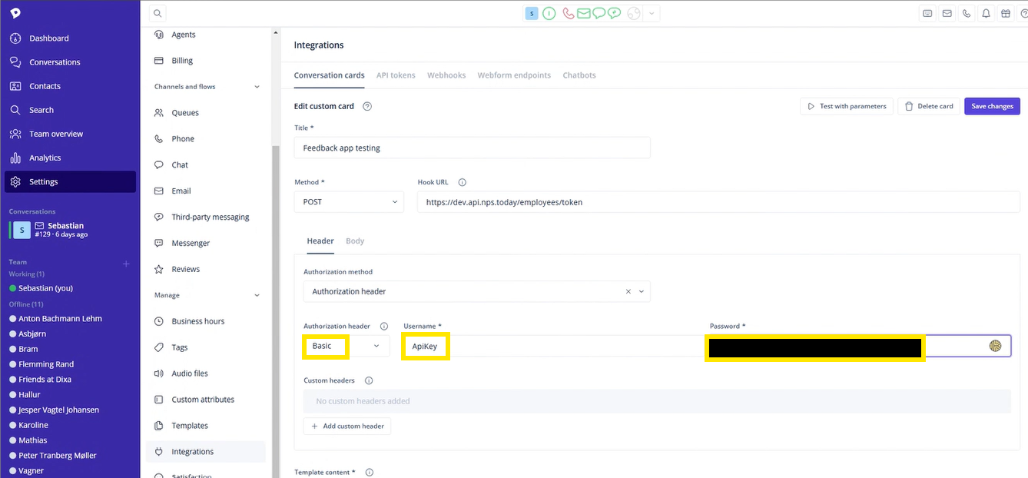Collapse the Channels and flows section
1028x478 pixels.
tap(257, 87)
